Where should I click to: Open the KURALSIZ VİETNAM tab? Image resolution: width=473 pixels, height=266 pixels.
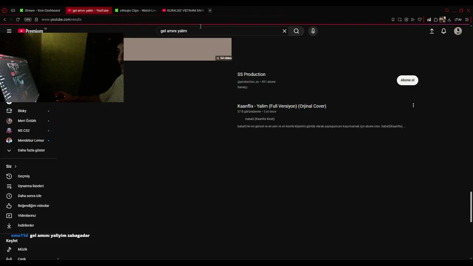[183, 10]
